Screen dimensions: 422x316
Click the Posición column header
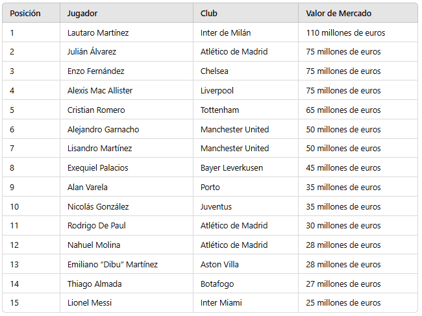click(x=25, y=14)
